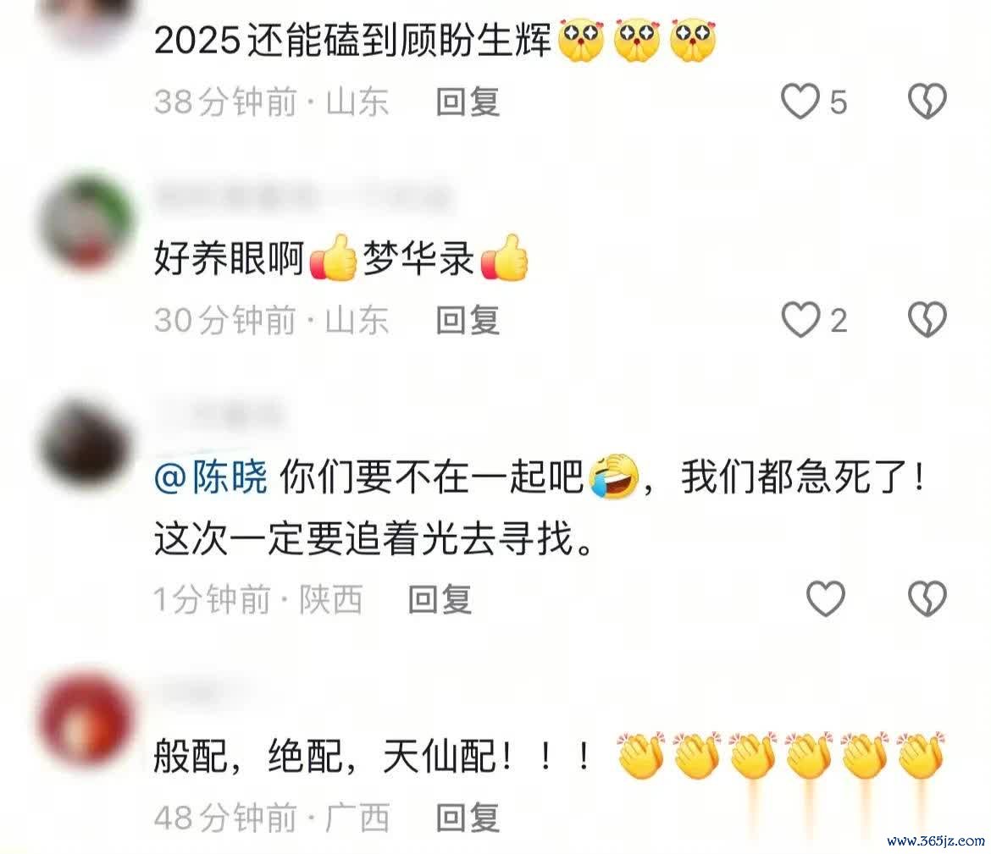Like the @陈晓 comment from 陕西
Viewport: 991px width, 854px height.
click(826, 598)
